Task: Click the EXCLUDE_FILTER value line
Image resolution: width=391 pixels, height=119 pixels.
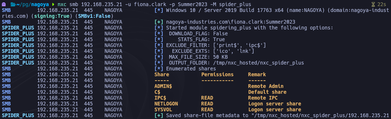Action: 216,46
